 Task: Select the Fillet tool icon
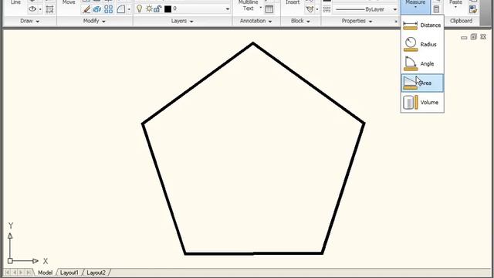click(121, 9)
